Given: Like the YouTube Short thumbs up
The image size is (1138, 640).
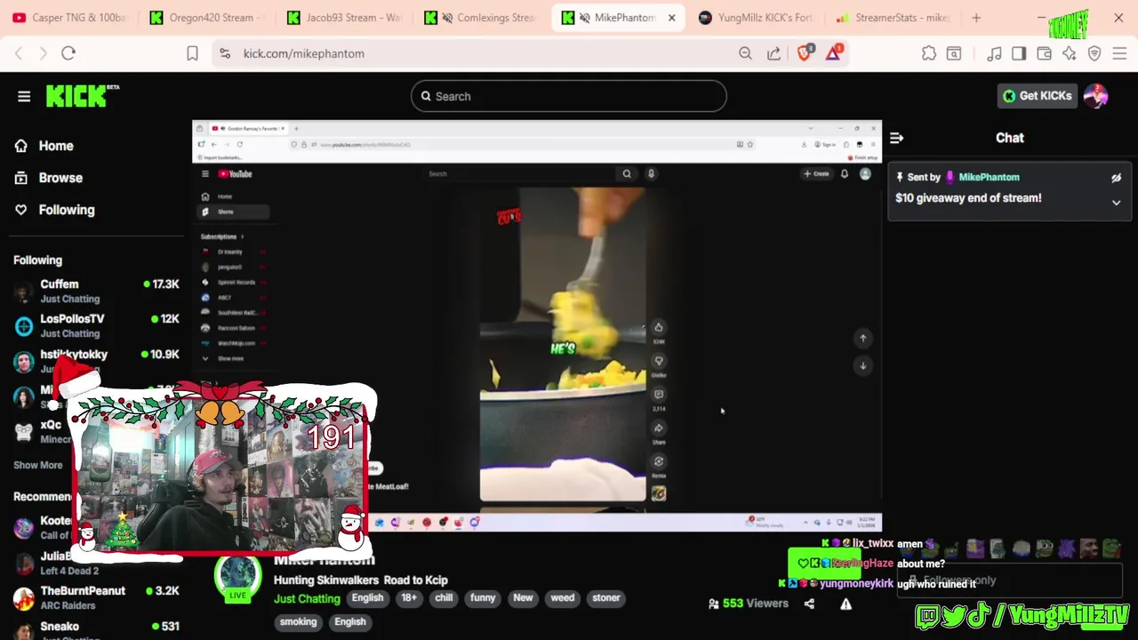Looking at the screenshot, I should coord(659,327).
